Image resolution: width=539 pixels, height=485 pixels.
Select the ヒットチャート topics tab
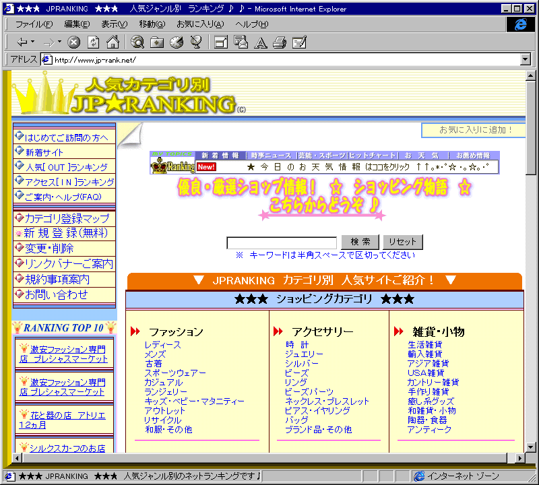coord(373,156)
